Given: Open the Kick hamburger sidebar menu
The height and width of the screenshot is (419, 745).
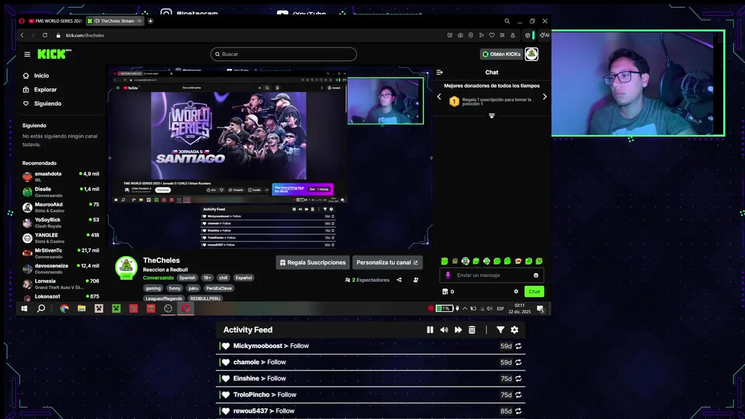Looking at the screenshot, I should 27,54.
